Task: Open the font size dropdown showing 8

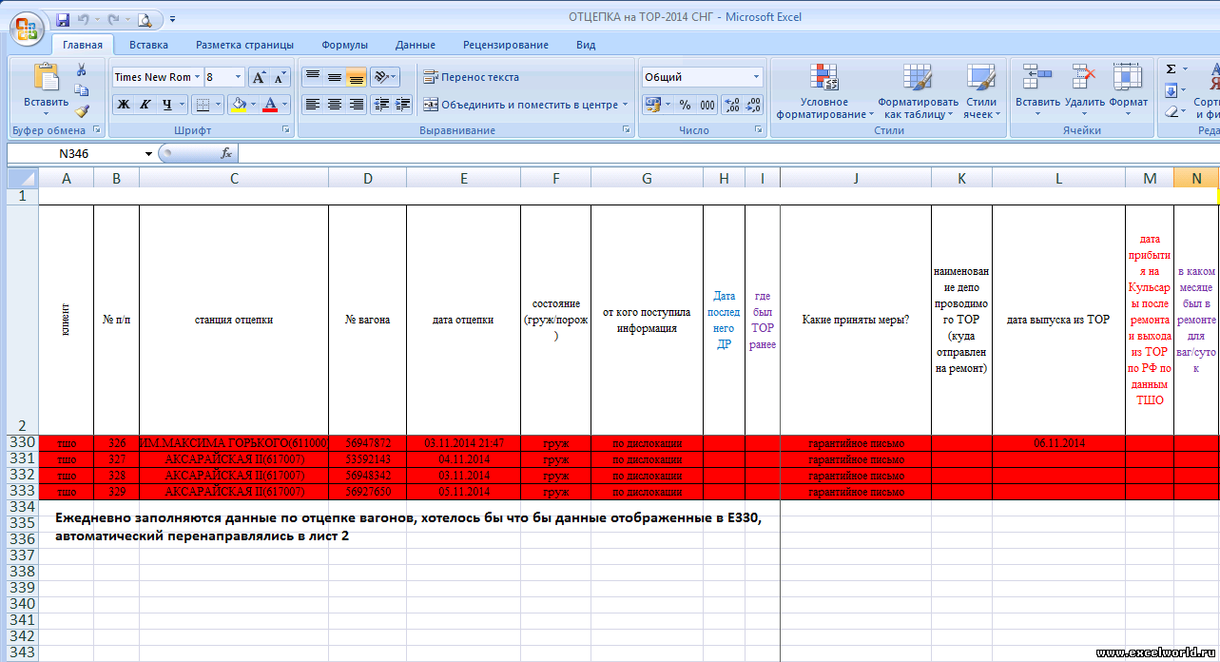Action: pos(238,77)
